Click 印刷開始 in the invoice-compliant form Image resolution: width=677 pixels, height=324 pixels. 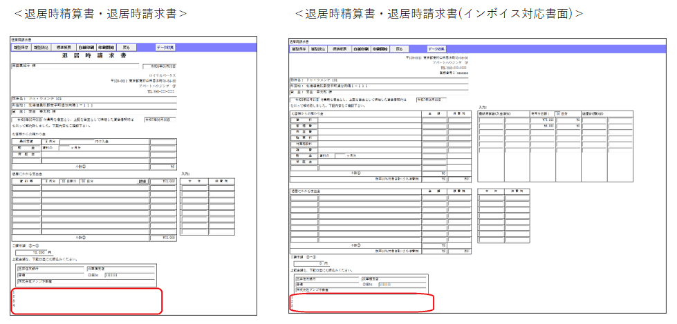coord(379,50)
